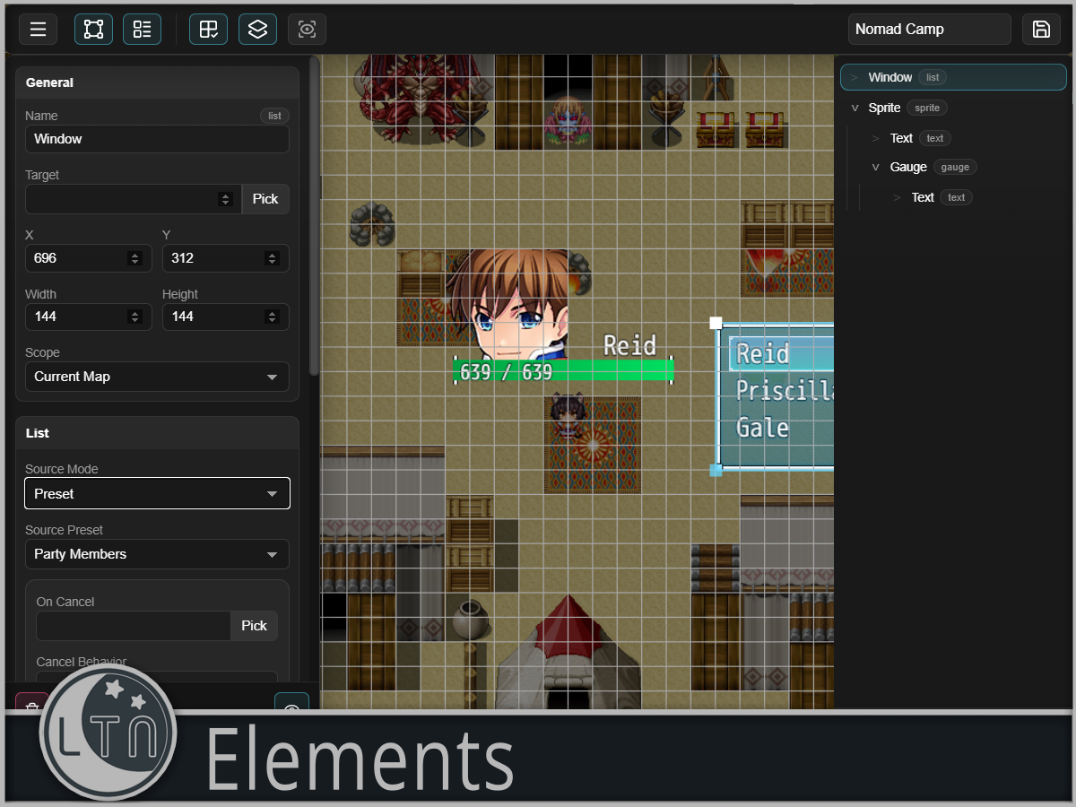Screen dimensions: 1076x807
Task: Click the Height stepper arrows
Action: (x=273, y=317)
